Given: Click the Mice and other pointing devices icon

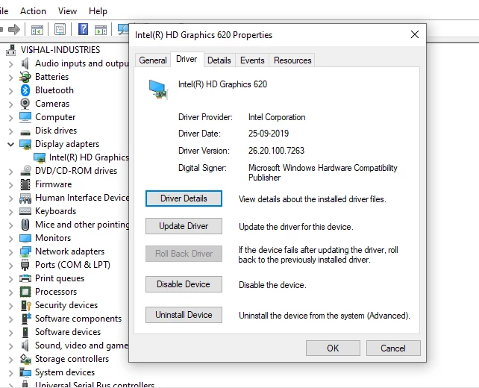Looking at the screenshot, I should [x=25, y=225].
